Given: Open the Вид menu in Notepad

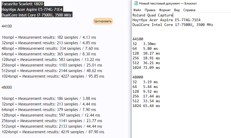Looking at the screenshot, I should coord(177,10).
